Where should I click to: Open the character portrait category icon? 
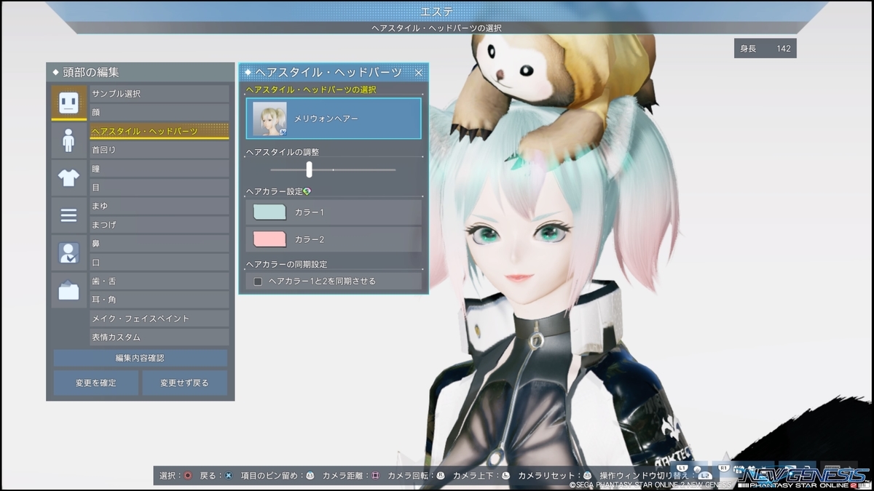pyautogui.click(x=68, y=253)
